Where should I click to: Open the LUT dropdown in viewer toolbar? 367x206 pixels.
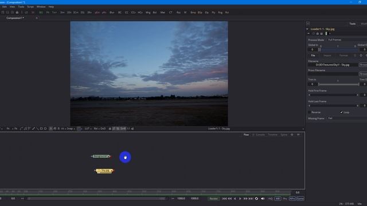[x=88, y=129]
